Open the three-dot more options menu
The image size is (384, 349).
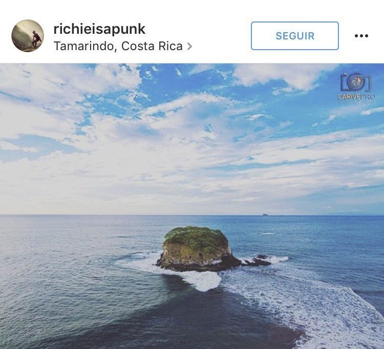click(361, 36)
